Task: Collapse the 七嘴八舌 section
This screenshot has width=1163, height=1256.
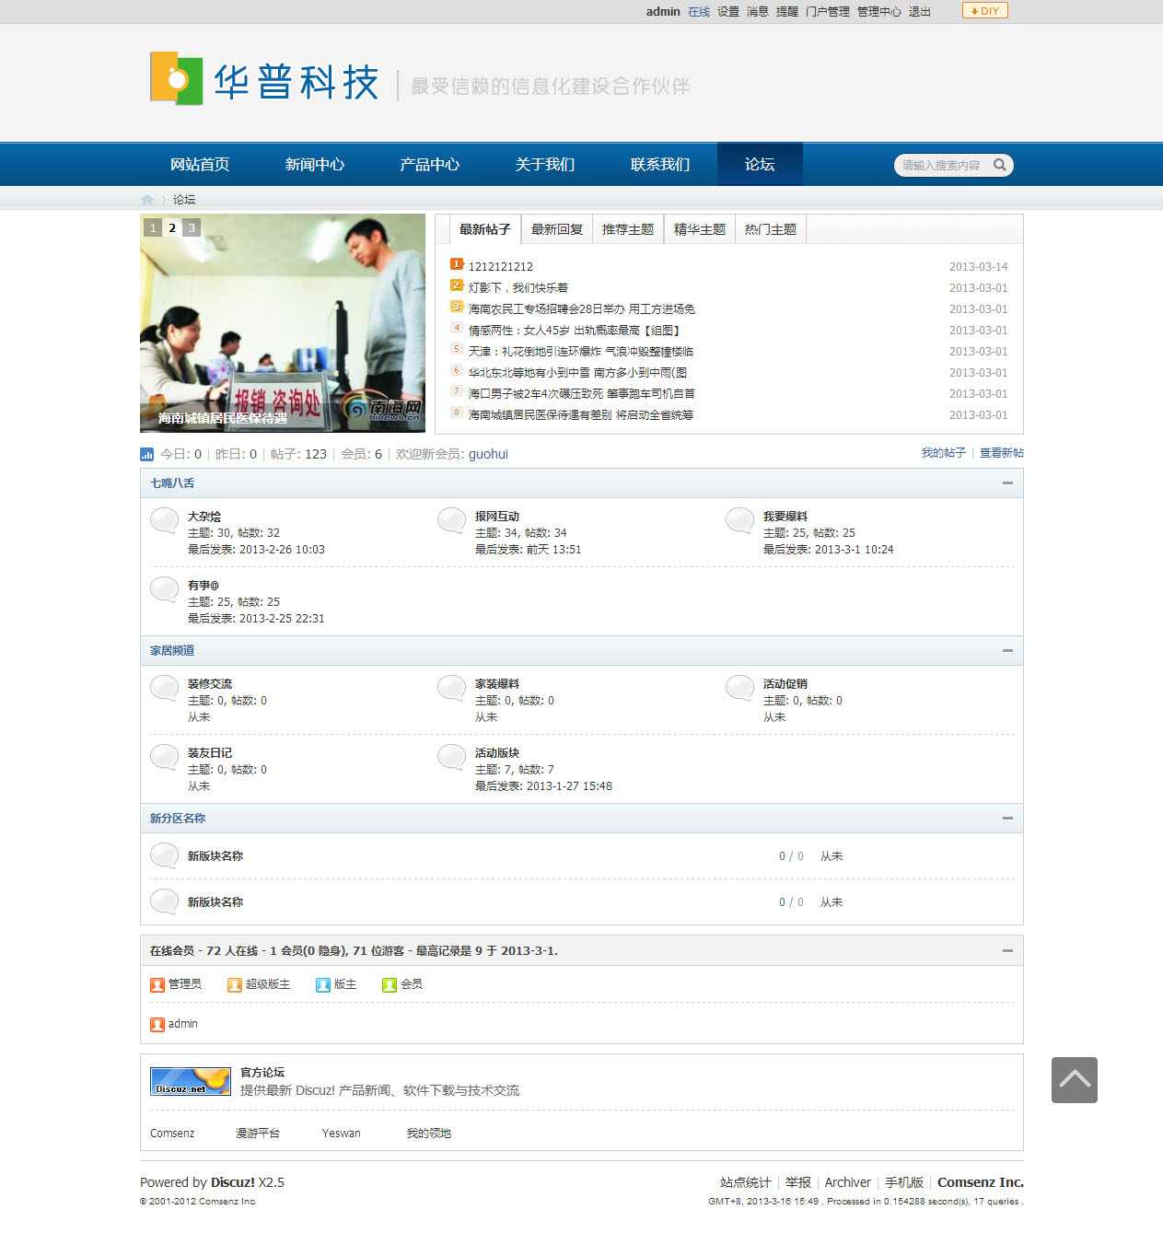Action: (x=1007, y=483)
